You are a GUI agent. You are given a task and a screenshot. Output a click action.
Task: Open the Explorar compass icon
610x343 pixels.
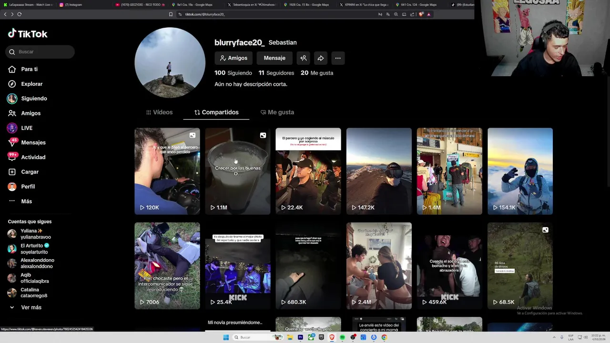click(12, 84)
